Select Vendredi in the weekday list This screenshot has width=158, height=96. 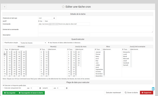[126, 63]
